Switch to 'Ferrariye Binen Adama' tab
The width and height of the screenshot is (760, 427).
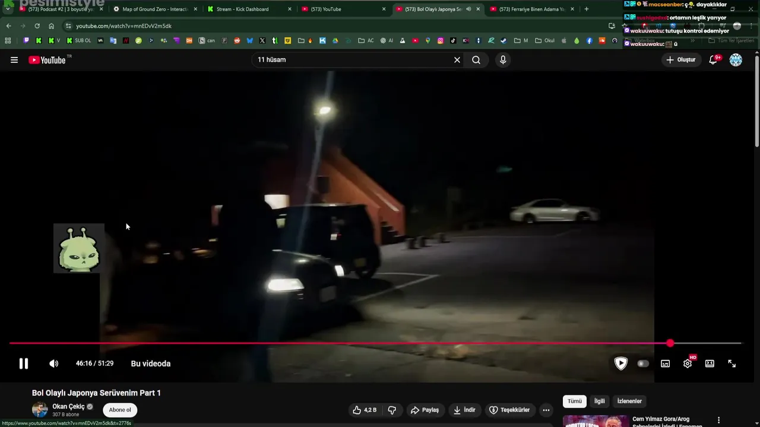(531, 9)
